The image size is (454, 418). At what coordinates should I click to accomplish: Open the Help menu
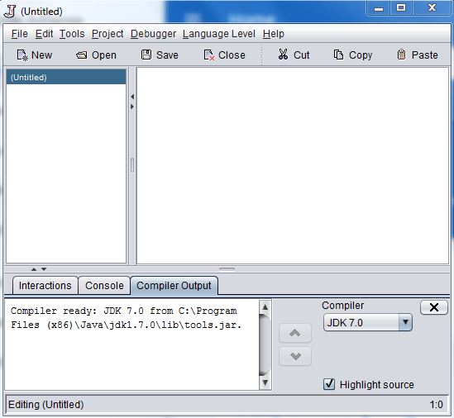pyautogui.click(x=274, y=34)
